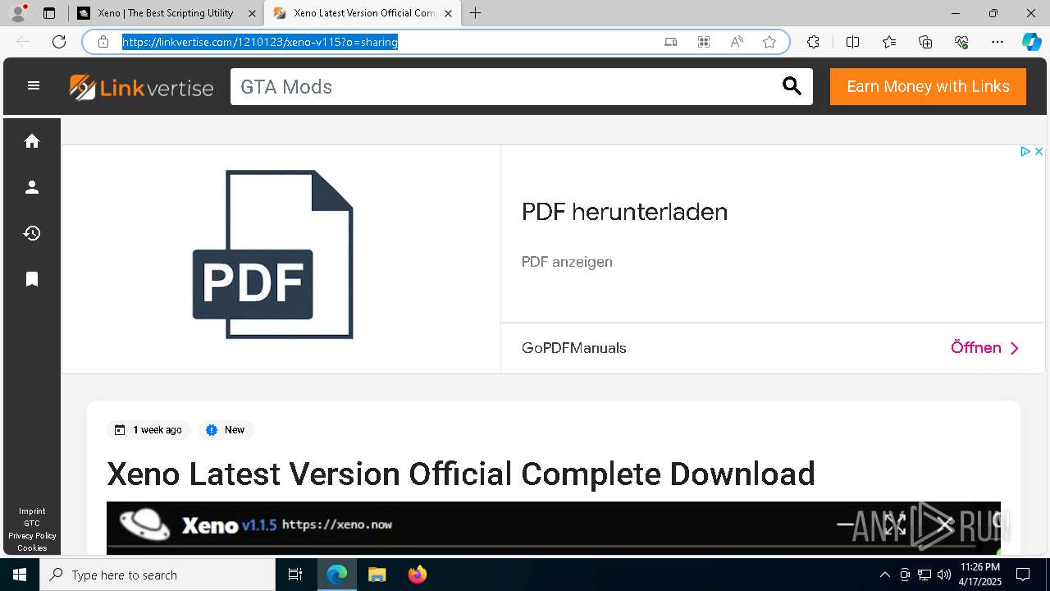The height and width of the screenshot is (591, 1050).
Task: Click the search magnifier icon
Action: [x=792, y=86]
